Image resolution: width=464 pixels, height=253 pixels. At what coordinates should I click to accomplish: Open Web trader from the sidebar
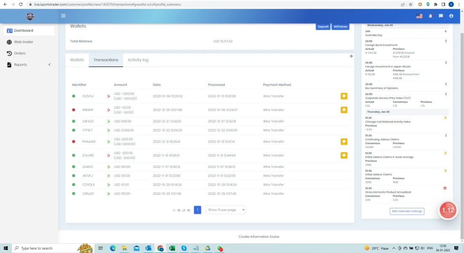[24, 42]
